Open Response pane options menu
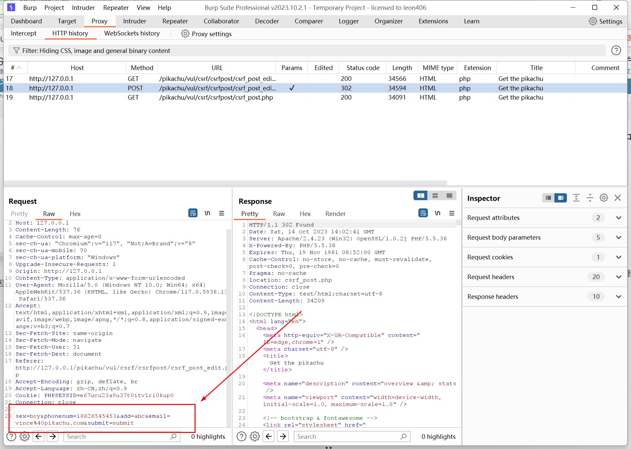 coord(452,213)
